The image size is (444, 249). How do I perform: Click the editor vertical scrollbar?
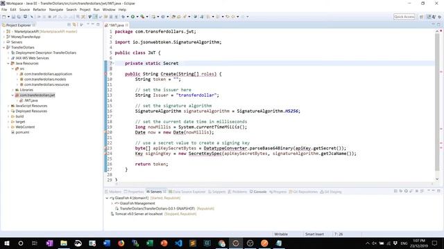coord(437,102)
